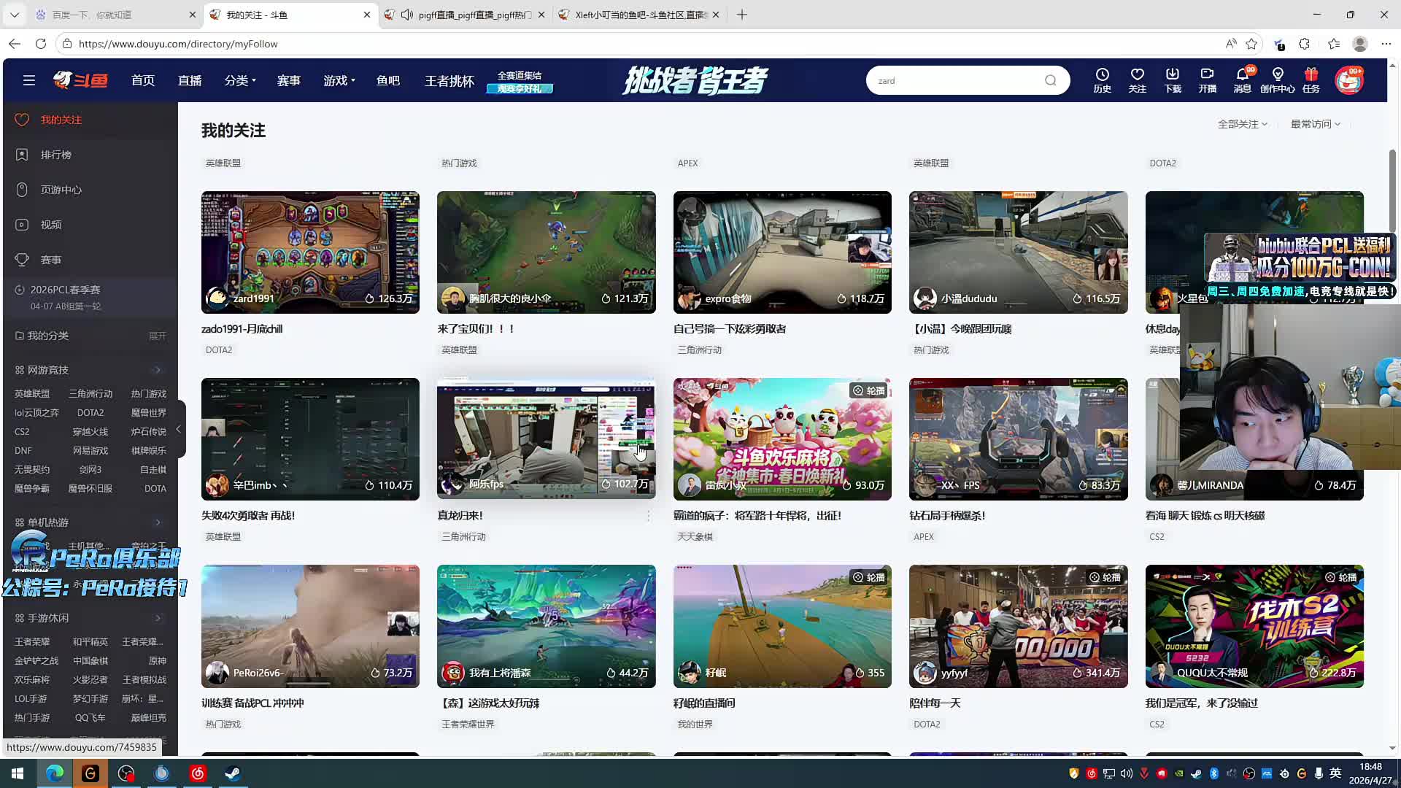1401x788 pixels.
Task: Open the zard1991 stream thumbnail
Action: tap(310, 252)
